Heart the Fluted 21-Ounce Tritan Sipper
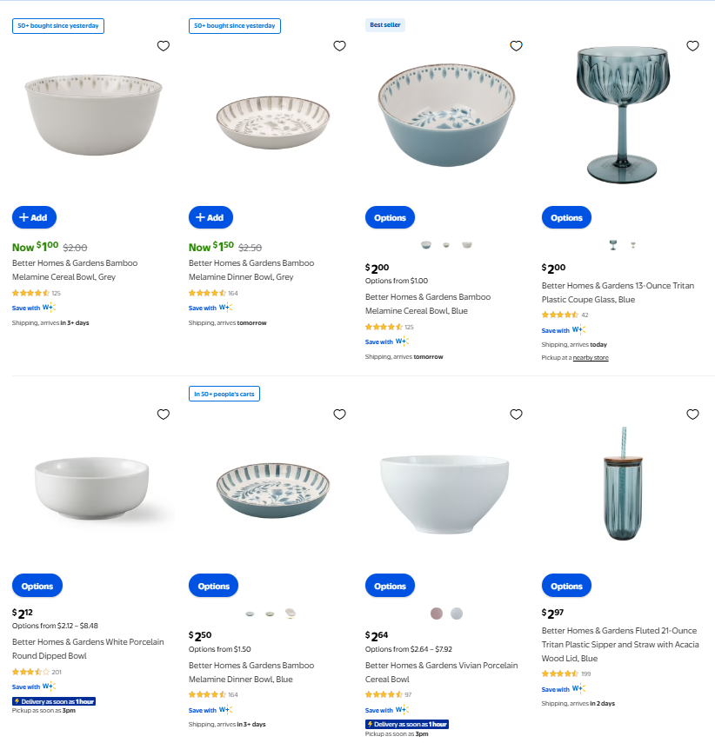 692,415
